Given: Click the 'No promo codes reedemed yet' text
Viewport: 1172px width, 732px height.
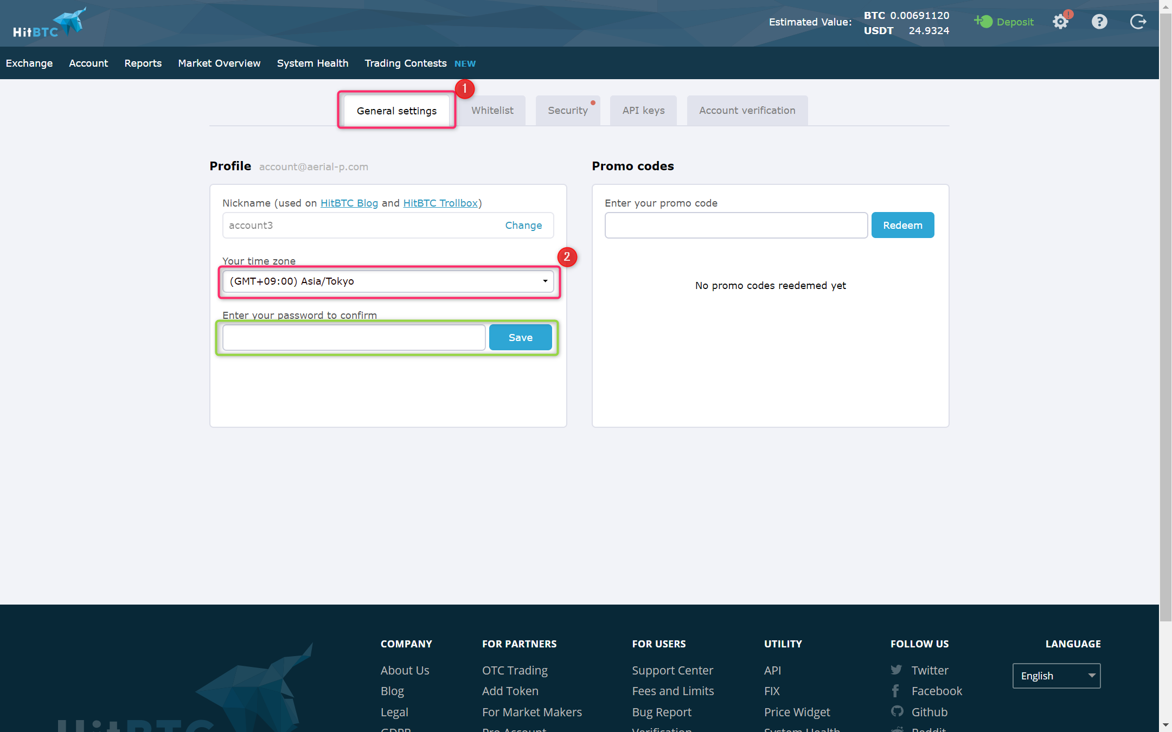Looking at the screenshot, I should [770, 285].
